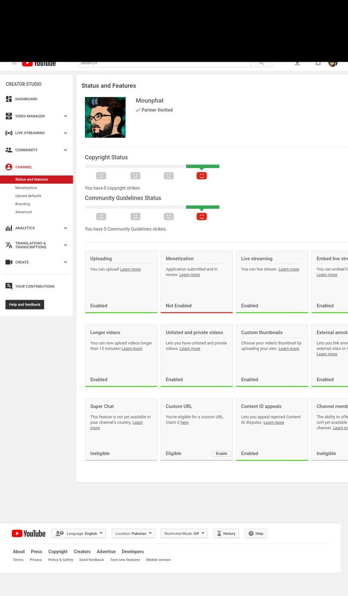Click Learn more on Monetization card
The width and height of the screenshot is (348, 596).
tap(190, 275)
